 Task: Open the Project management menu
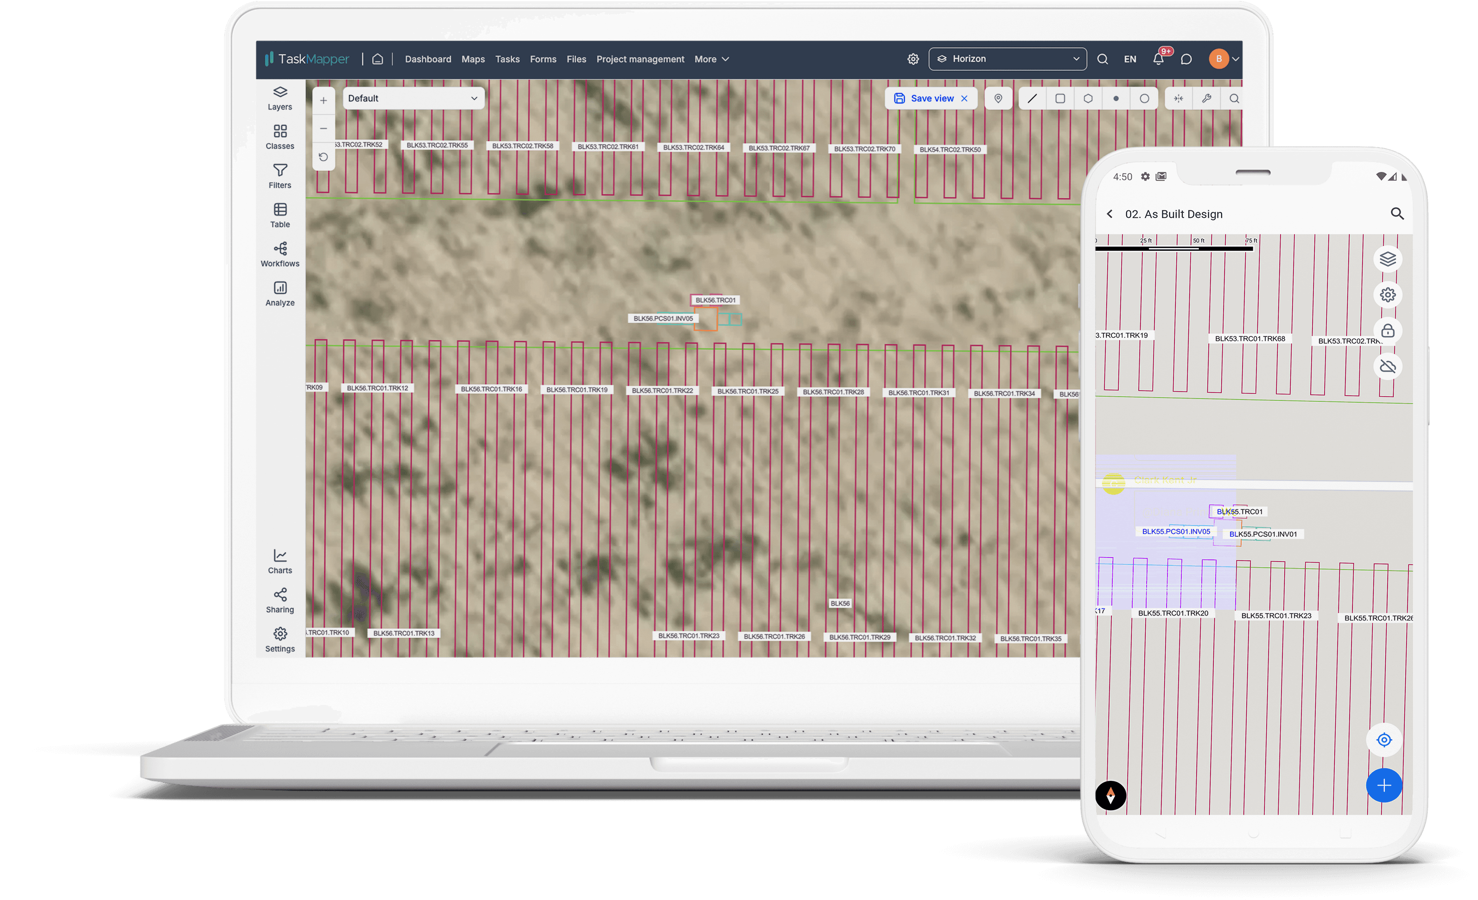pos(640,59)
